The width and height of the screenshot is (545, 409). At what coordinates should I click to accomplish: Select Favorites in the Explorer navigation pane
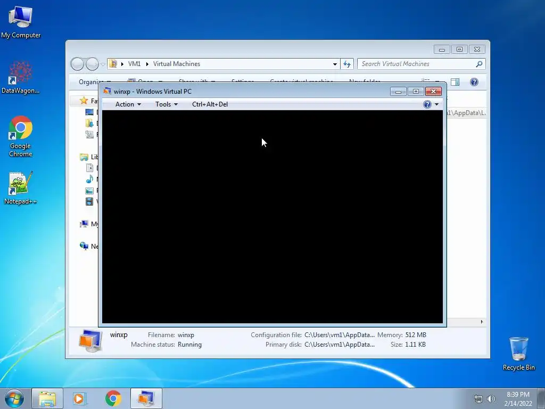pyautogui.click(x=89, y=101)
